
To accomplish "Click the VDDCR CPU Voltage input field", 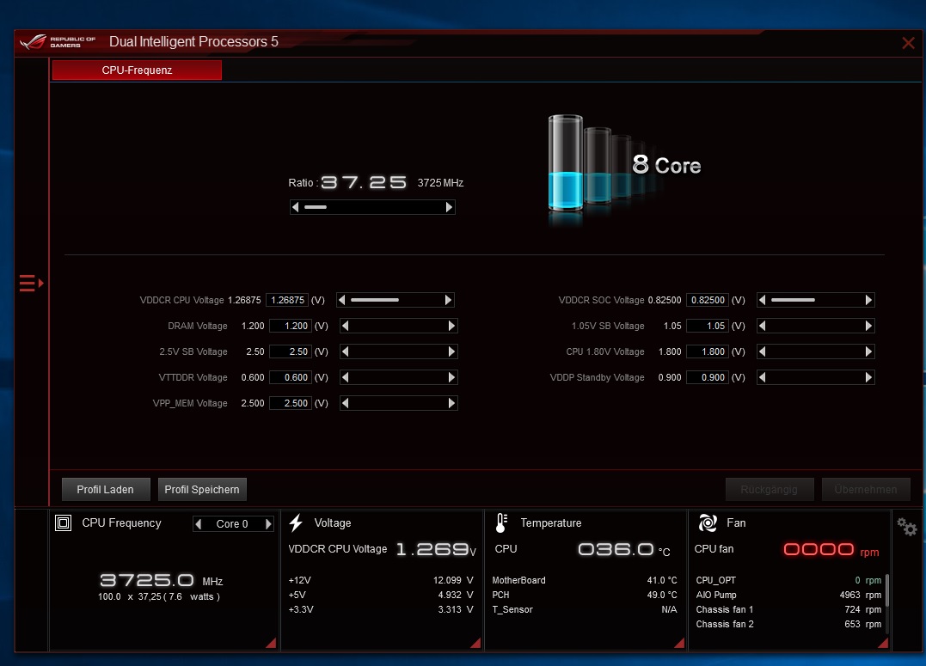I will 288,300.
